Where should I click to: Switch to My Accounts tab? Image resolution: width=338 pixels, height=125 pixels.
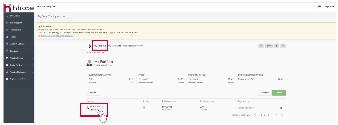(115, 46)
